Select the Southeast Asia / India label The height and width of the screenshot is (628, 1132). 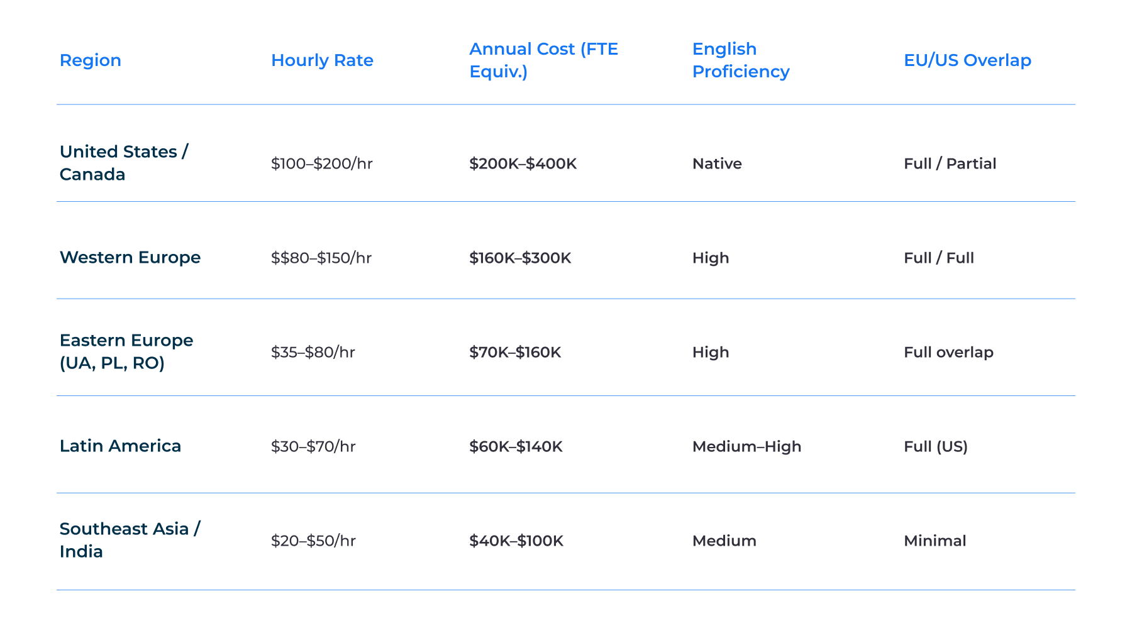point(130,540)
